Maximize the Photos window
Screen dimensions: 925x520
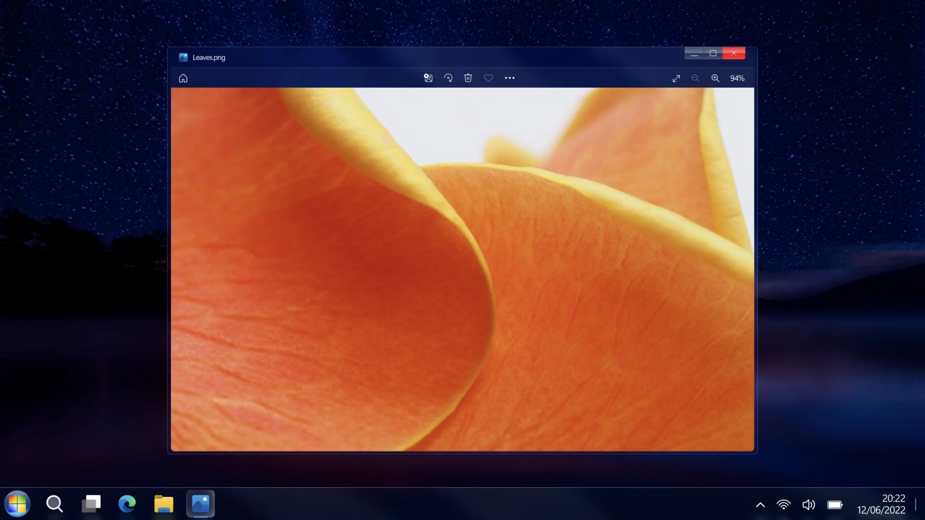(713, 53)
